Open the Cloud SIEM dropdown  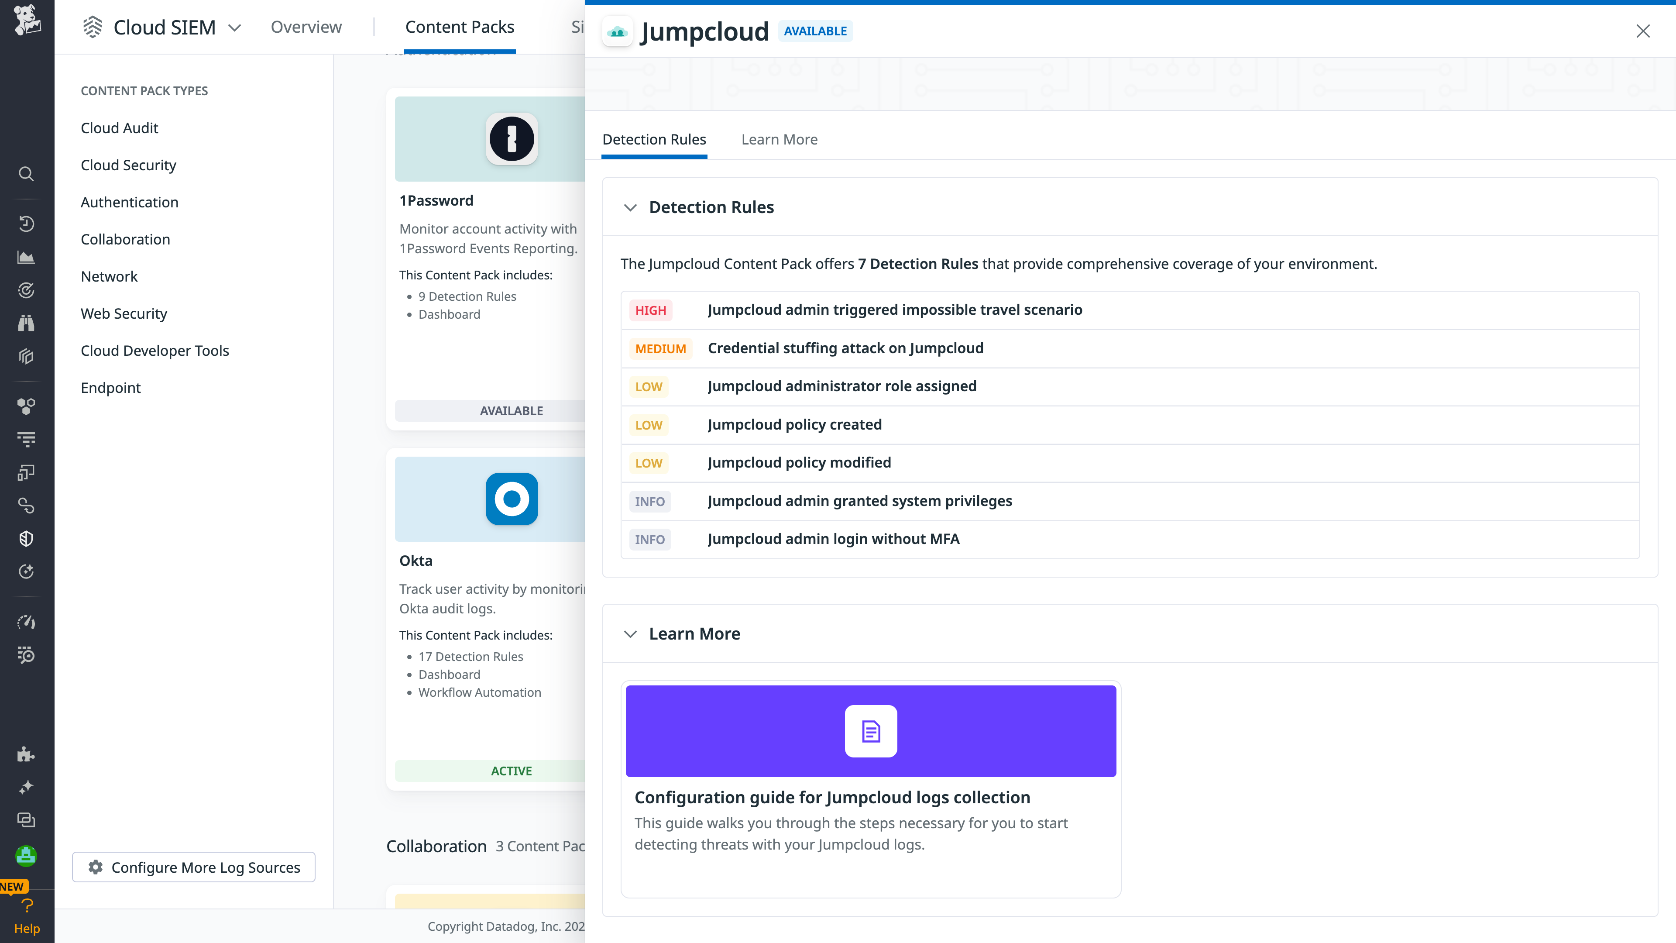234,28
